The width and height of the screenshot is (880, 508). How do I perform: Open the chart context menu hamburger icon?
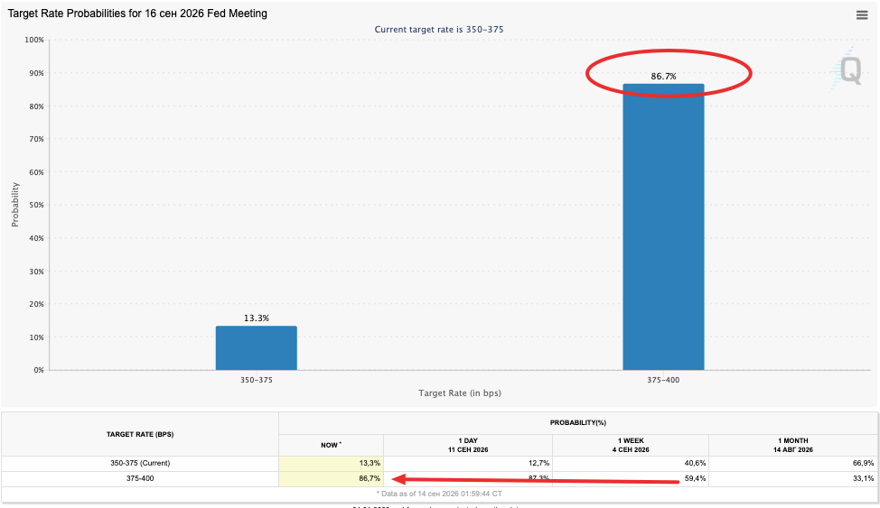click(x=862, y=15)
